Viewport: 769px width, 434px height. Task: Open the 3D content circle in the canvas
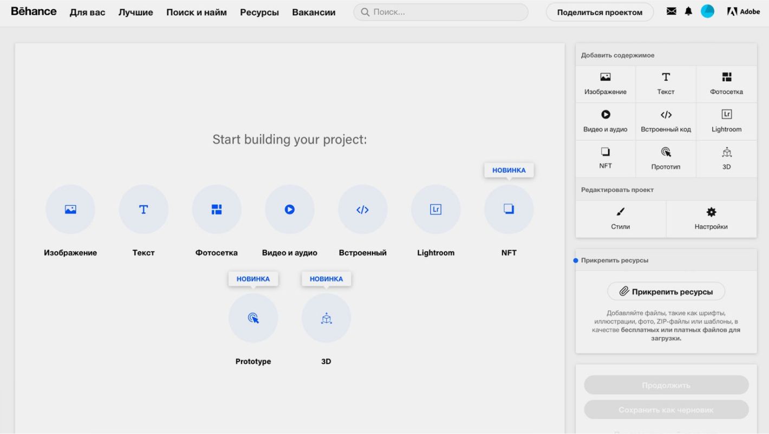[326, 318]
